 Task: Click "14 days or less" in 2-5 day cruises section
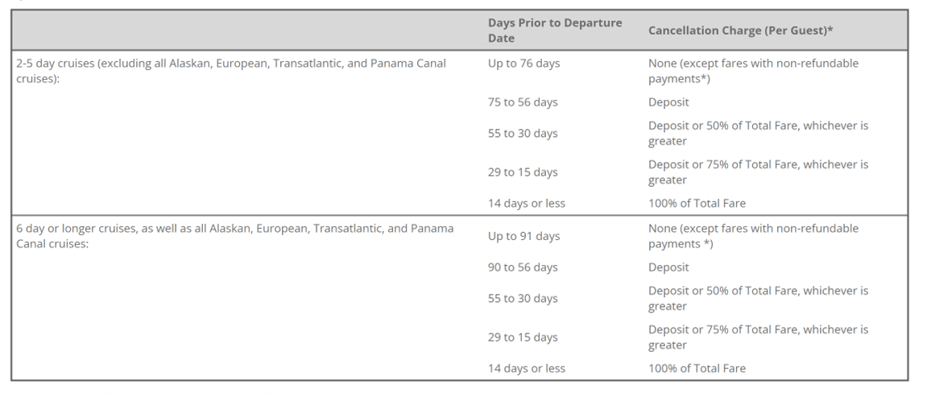tap(527, 204)
